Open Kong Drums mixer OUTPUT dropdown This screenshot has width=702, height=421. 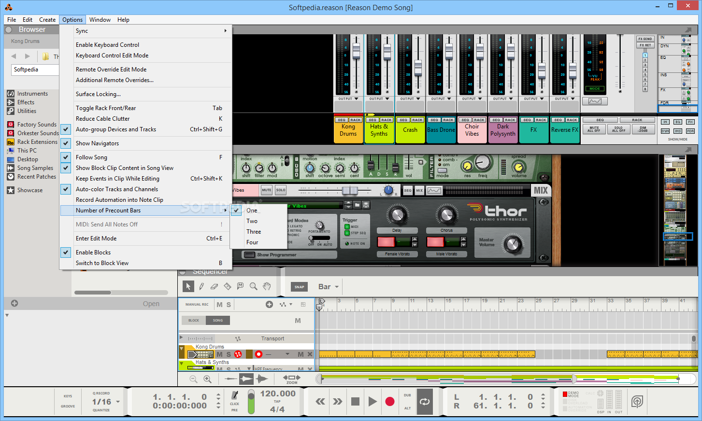pos(348,98)
